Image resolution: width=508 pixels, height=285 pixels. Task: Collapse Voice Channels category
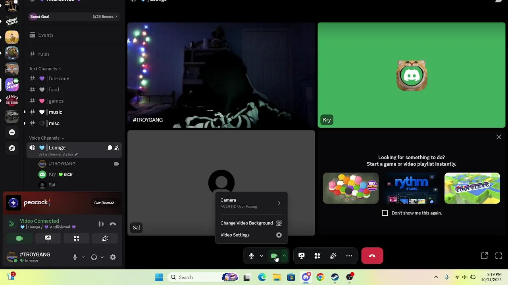[x=46, y=138]
